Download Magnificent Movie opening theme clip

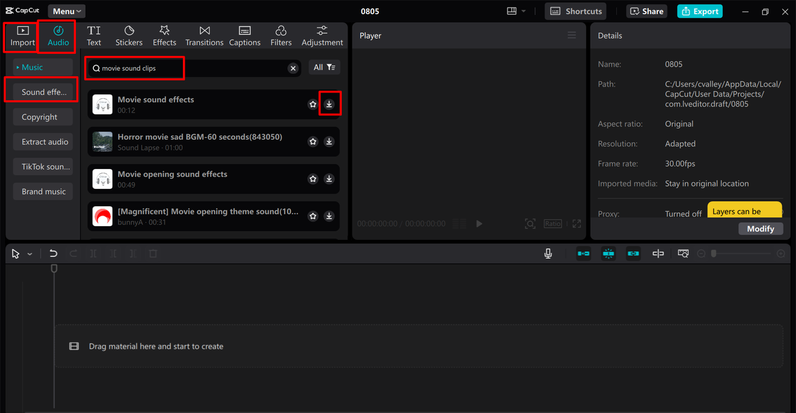pos(329,216)
